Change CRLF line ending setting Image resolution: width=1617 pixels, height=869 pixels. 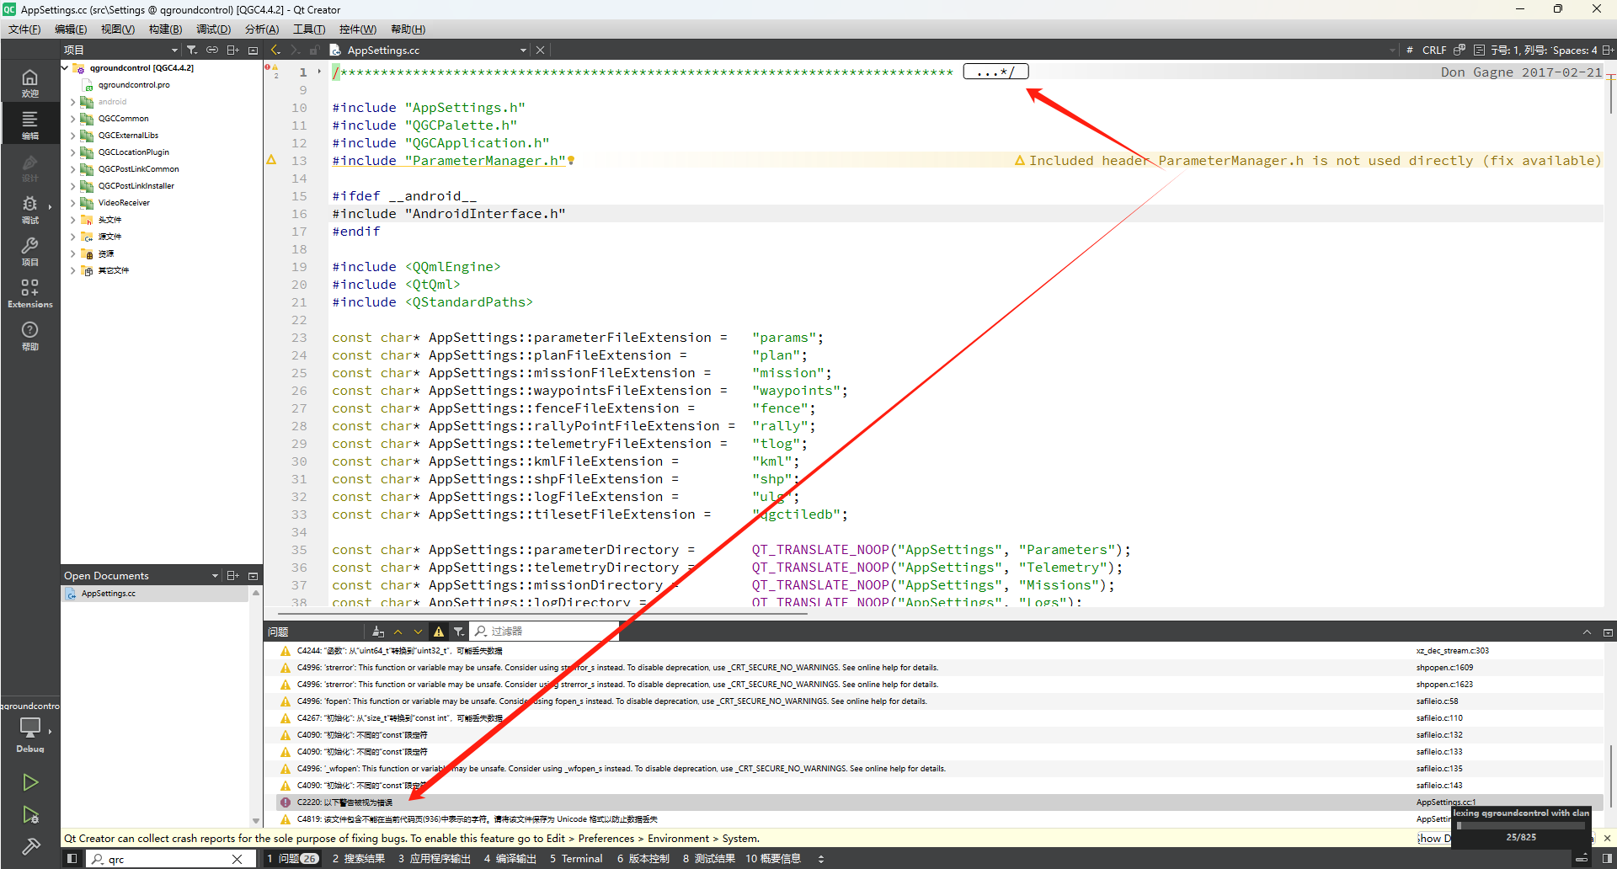coord(1434,51)
